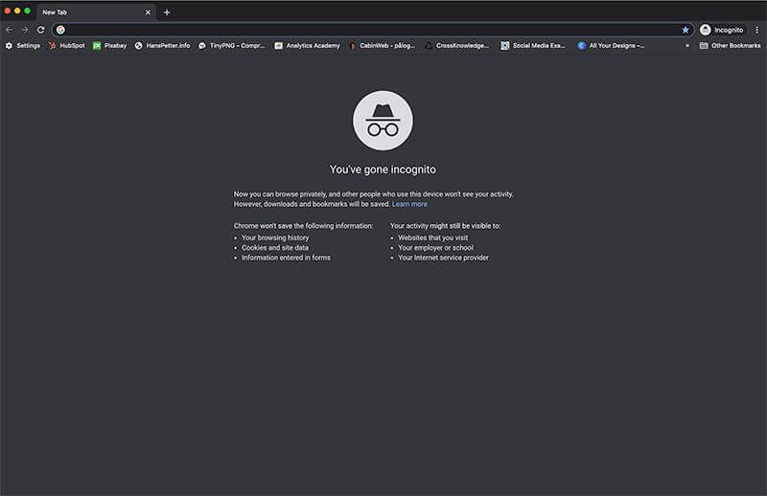Open the HubSpot bookmark
The width and height of the screenshot is (767, 496).
pos(67,45)
